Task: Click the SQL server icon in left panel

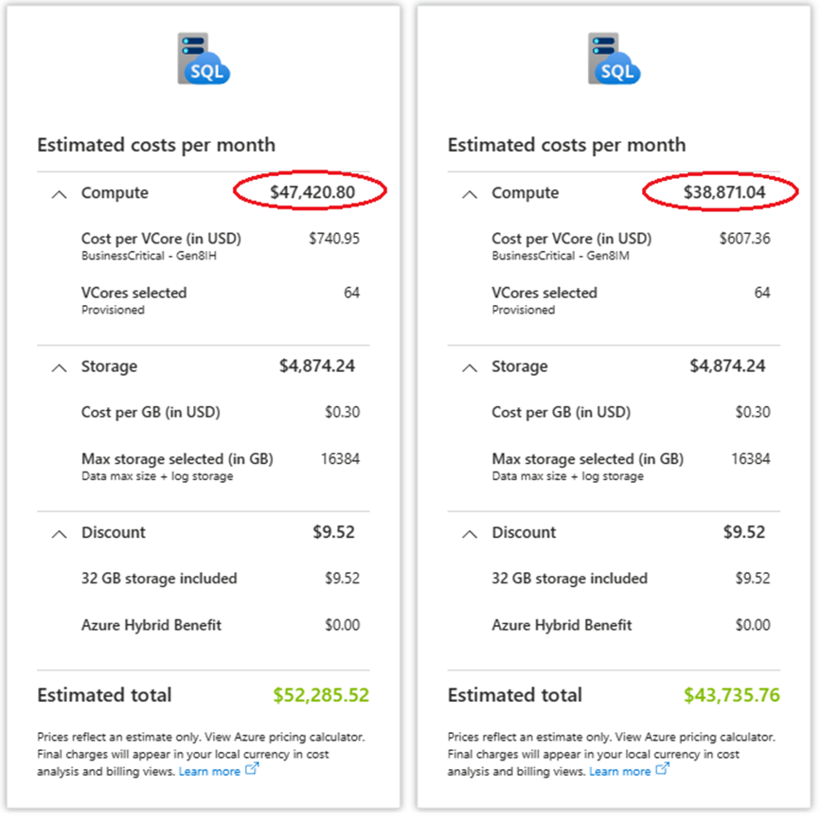Action: [204, 59]
